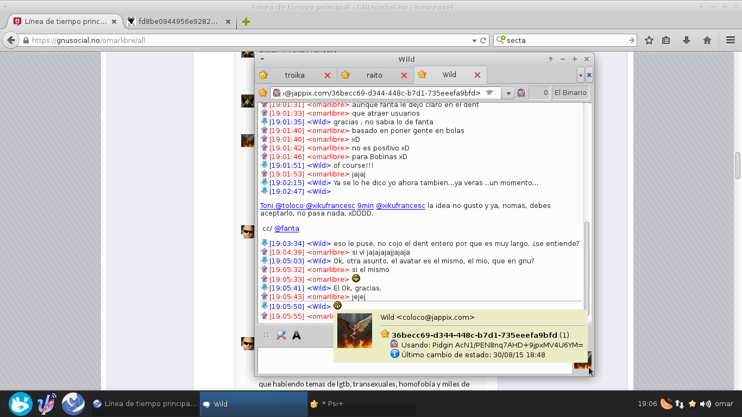Click the hide toolbar cross icon
The height and width of the screenshot is (417, 742).
point(266,335)
